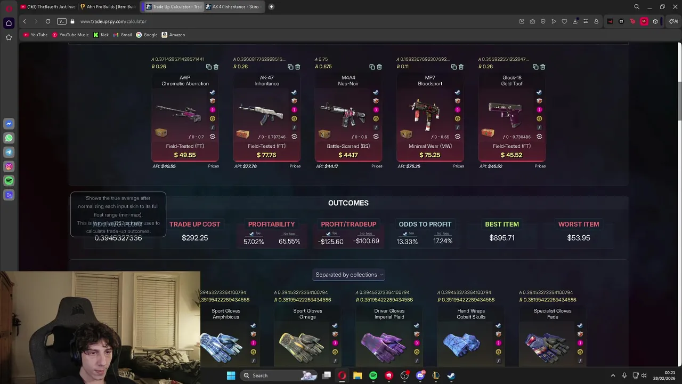This screenshot has width=682, height=384.
Task: Click the TRADE UP COST $292.25 value
Action: pos(194,238)
